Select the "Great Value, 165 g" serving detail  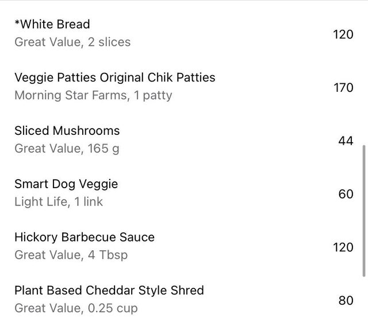[x=67, y=149]
